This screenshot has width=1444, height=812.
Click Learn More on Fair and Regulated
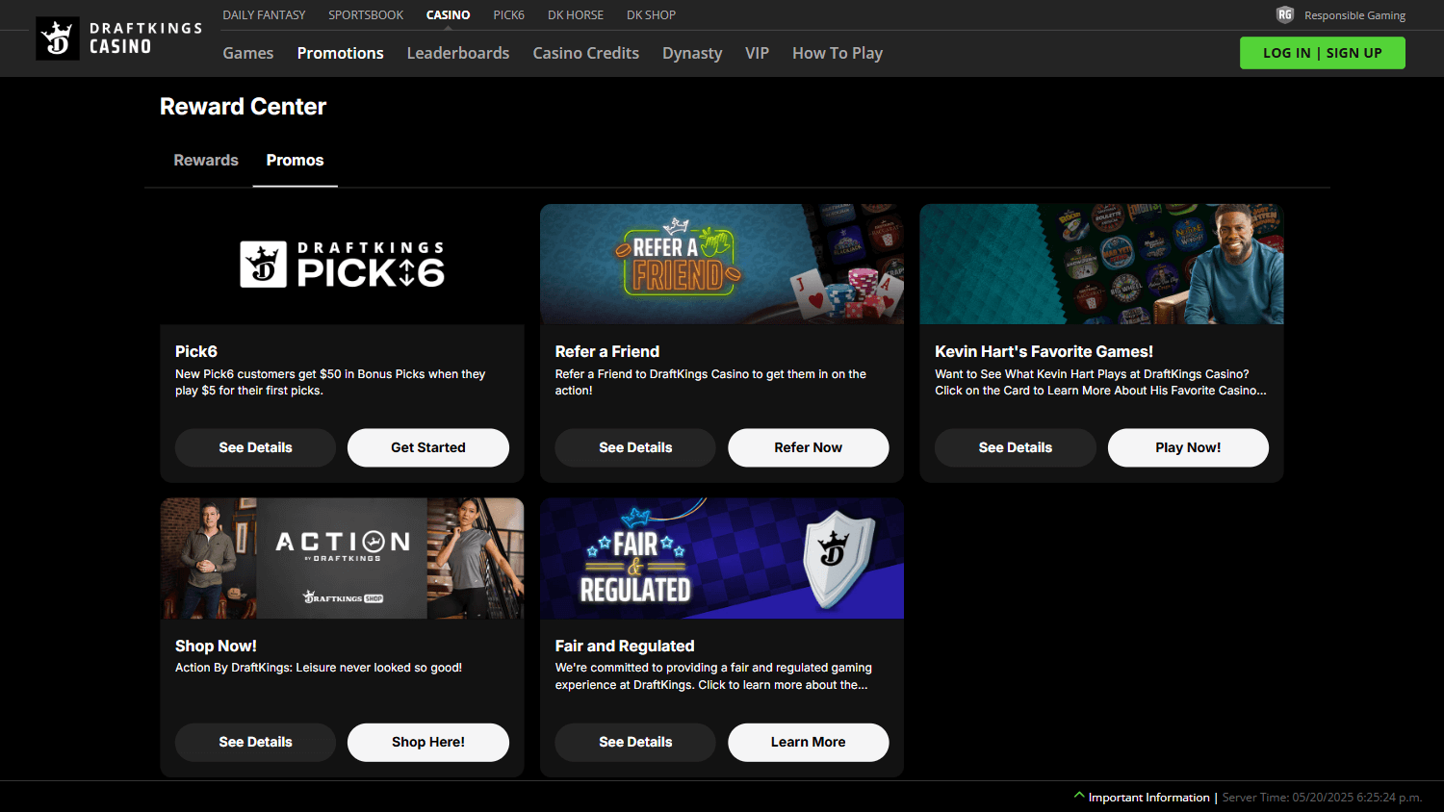808,742
